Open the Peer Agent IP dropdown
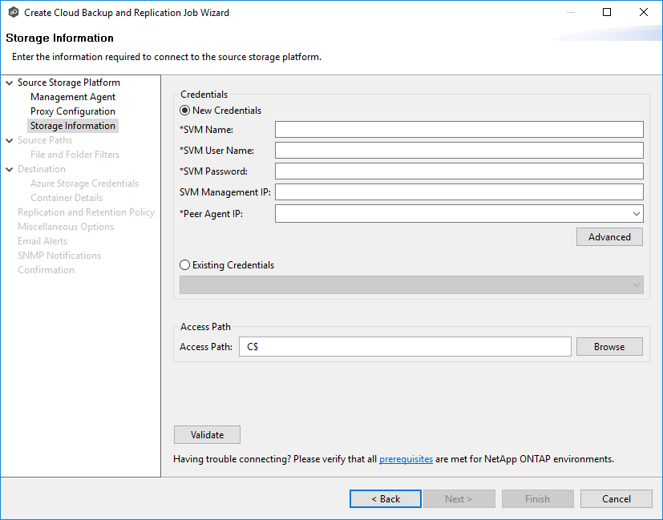 point(636,214)
